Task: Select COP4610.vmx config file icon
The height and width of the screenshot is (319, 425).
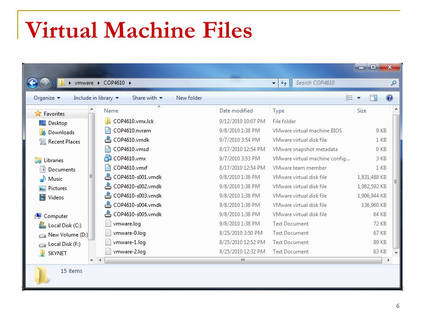Action: pyautogui.click(x=108, y=158)
